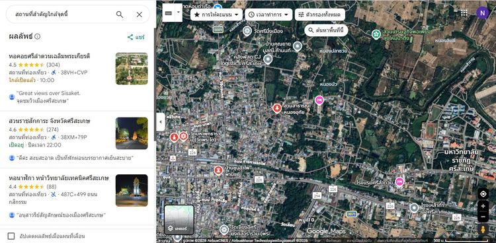Show your location on map
This screenshot has width=496, height=243.
[483, 194]
